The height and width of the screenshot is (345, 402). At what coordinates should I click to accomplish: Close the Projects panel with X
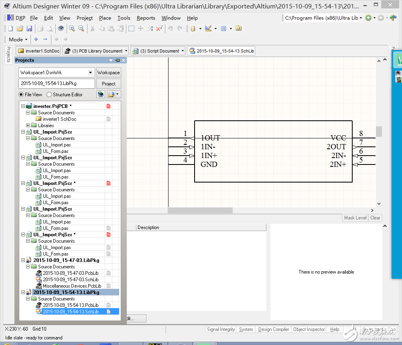[x=124, y=60]
